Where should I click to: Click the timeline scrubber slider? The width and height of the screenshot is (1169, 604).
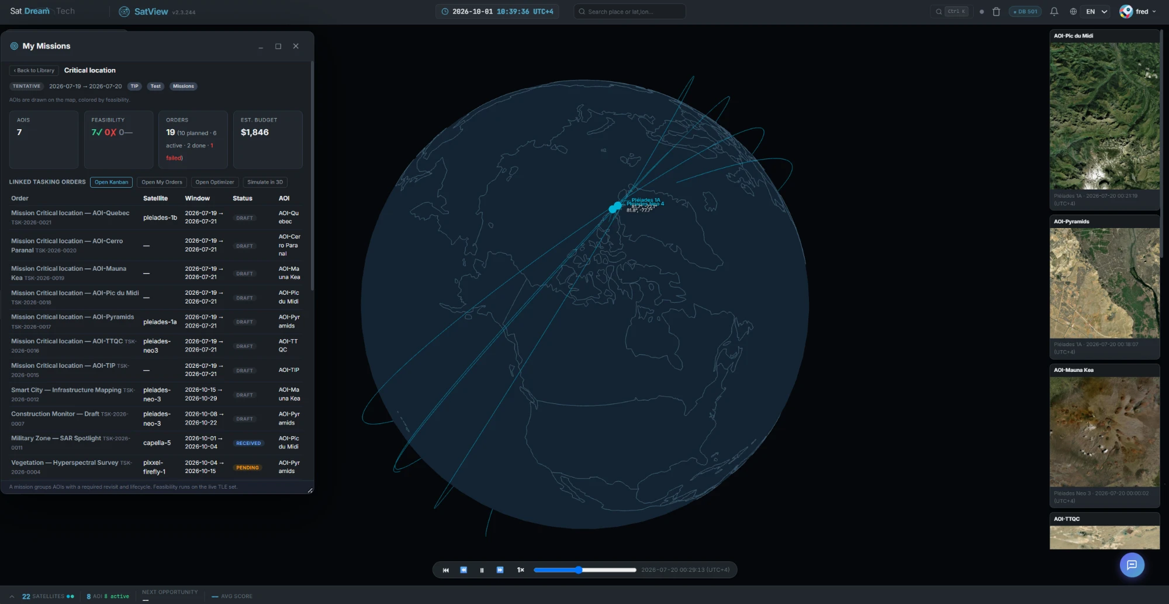tap(584, 570)
